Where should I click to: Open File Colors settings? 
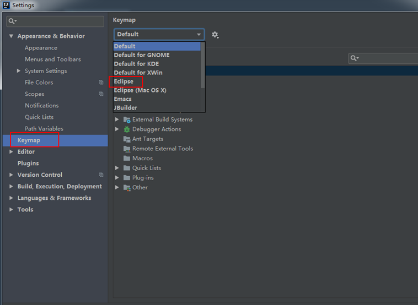coord(39,83)
